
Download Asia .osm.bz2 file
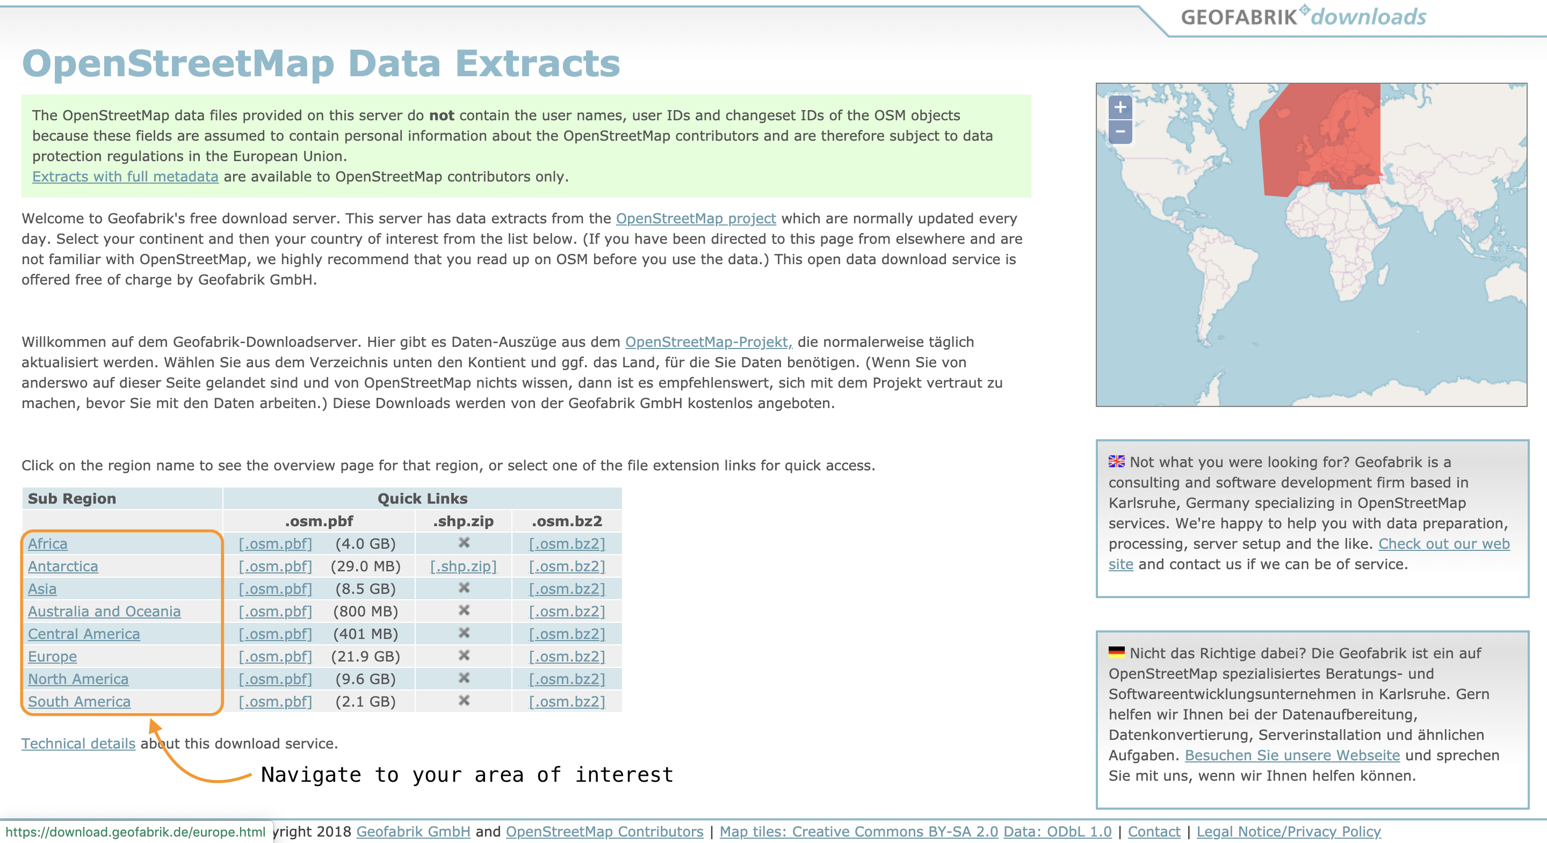567,588
